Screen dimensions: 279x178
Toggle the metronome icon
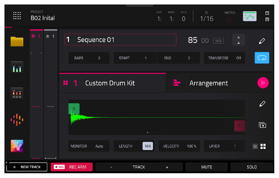[x=230, y=18]
